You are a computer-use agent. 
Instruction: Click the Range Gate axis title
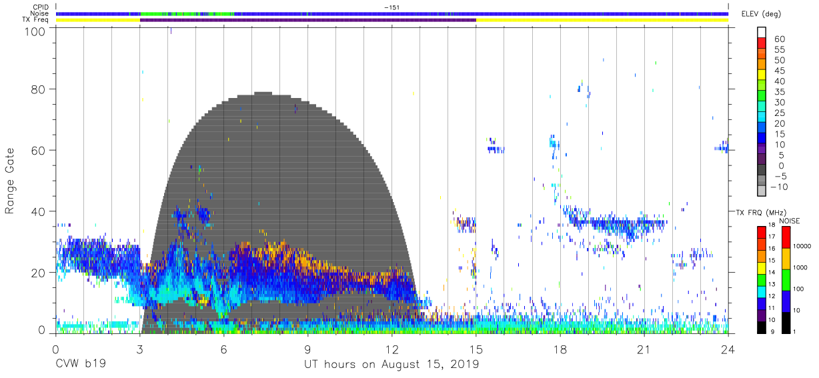pyautogui.click(x=10, y=181)
